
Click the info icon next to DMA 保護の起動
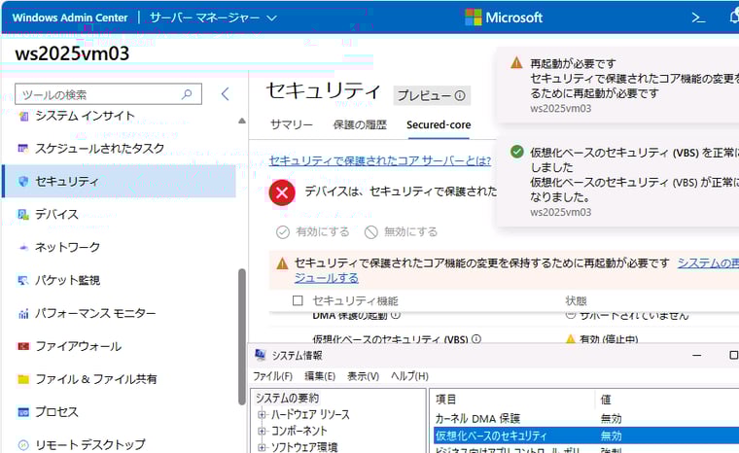point(396,314)
